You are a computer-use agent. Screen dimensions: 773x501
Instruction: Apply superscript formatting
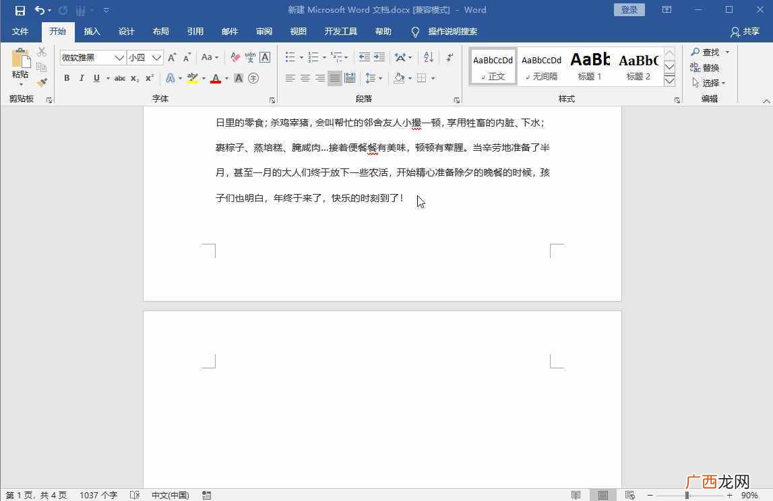point(150,78)
